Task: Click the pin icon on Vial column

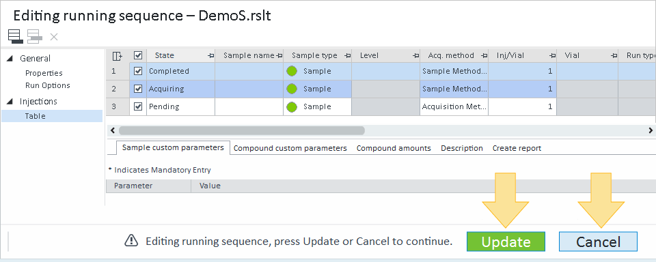Action: (614, 55)
